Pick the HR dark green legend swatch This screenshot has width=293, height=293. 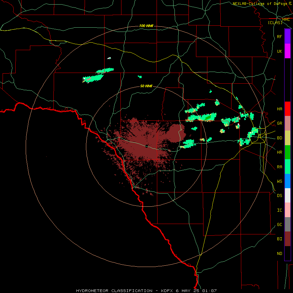[287, 152]
